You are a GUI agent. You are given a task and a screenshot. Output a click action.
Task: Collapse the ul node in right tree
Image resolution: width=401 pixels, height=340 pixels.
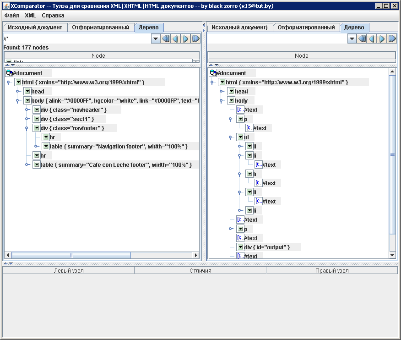[230, 137]
